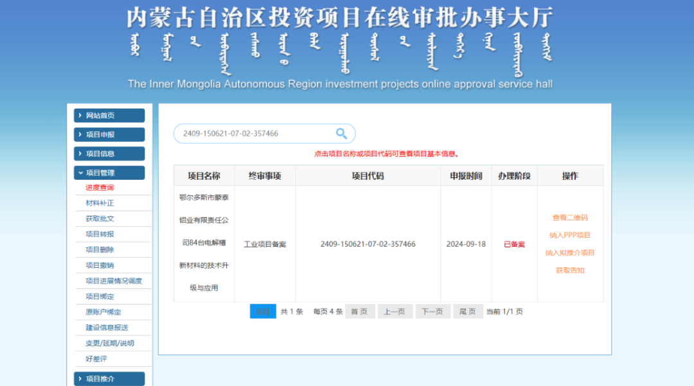Open the 材料补正 sidebar item
The image size is (694, 386).
click(101, 202)
